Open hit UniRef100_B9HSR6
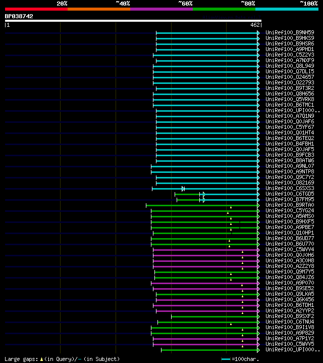 (x=290, y=43)
